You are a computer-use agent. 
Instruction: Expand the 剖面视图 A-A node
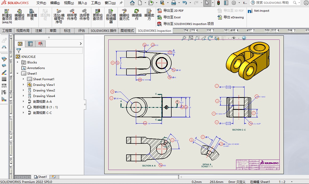[23, 101]
